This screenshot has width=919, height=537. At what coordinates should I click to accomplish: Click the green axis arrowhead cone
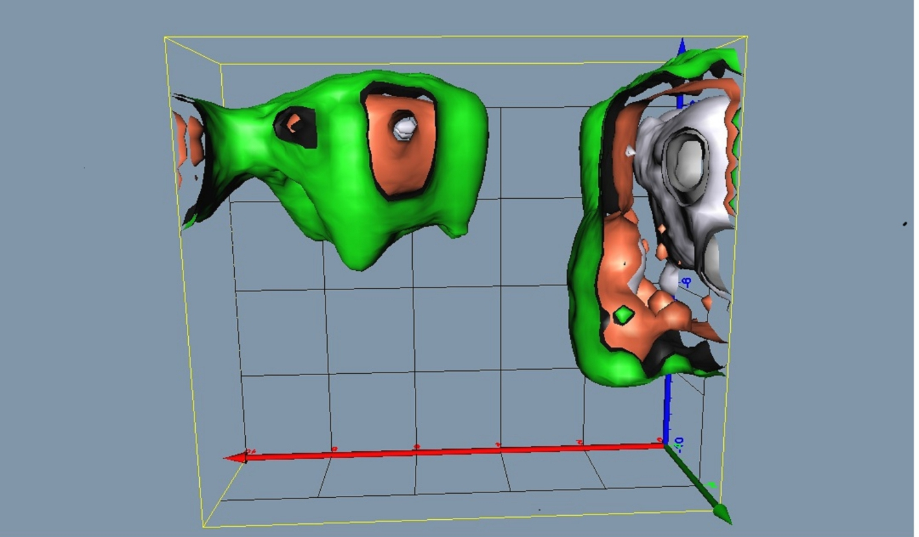tap(721, 512)
